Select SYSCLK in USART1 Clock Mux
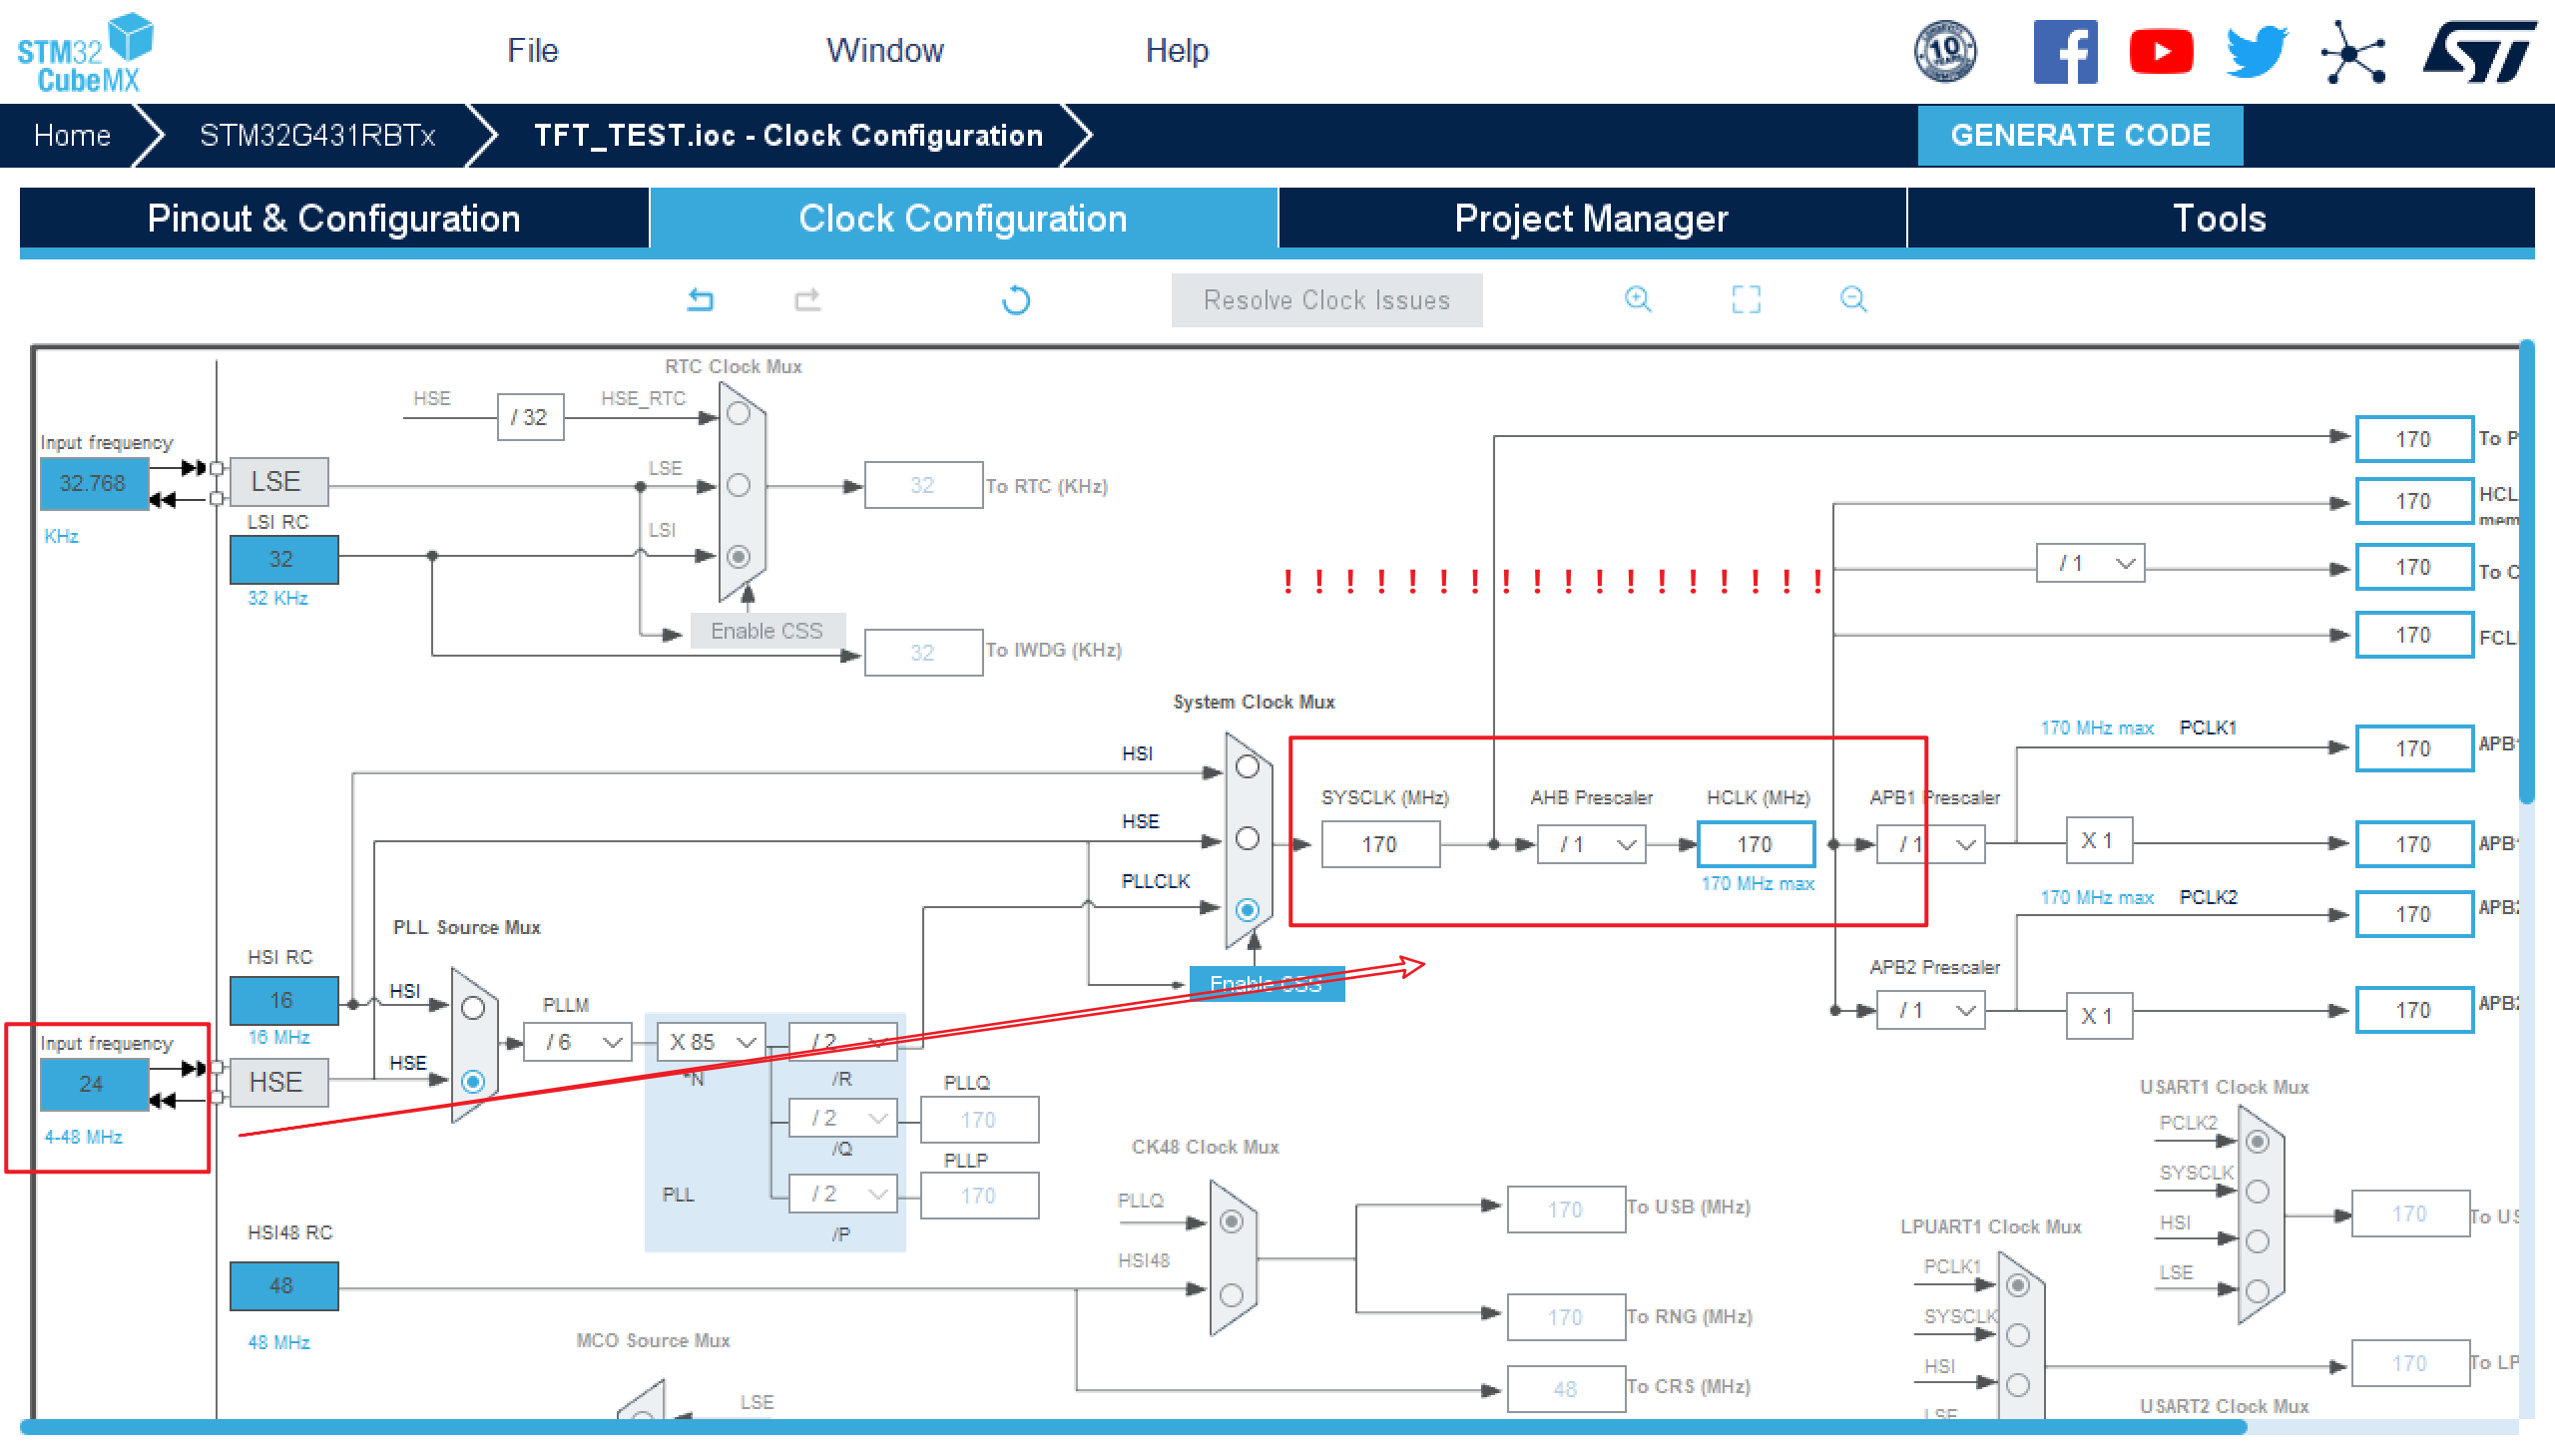The height and width of the screenshot is (1455, 2555). point(2258,1192)
